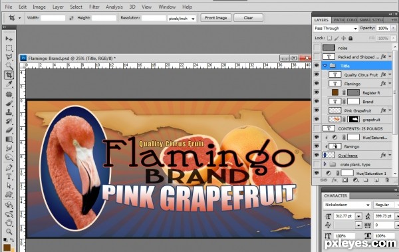Select the Path Selection tool
The height and width of the screenshot is (252, 399).
pyautogui.click(x=9, y=186)
